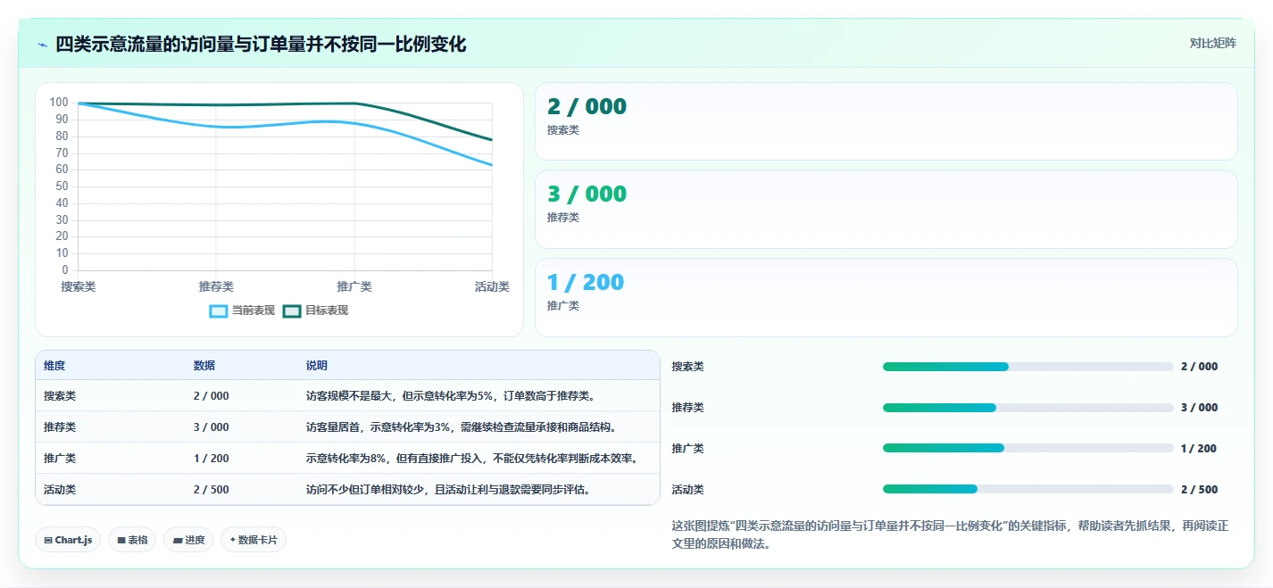The image size is (1273, 588).
Task: Click the summary paragraph starting 这张图提炼
Action: pos(950,535)
